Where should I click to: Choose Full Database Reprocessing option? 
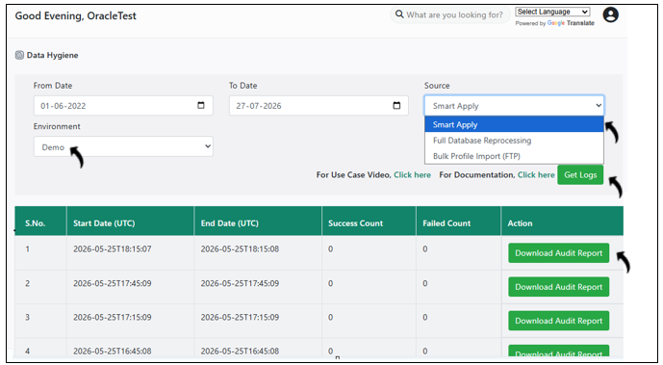click(x=514, y=141)
